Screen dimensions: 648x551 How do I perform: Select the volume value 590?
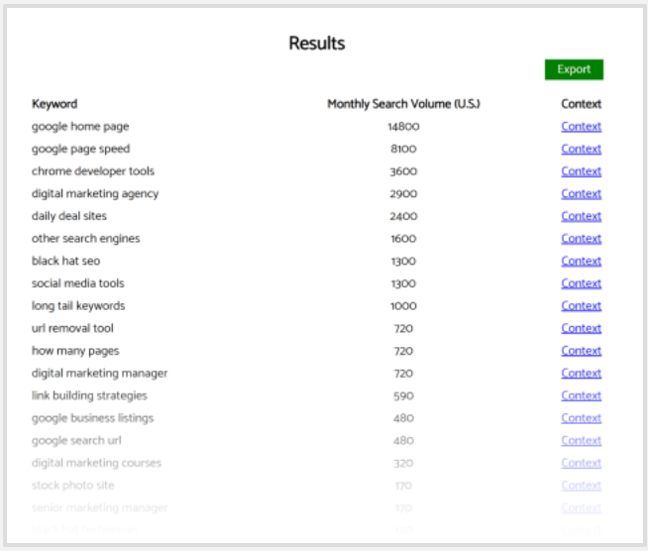point(403,396)
